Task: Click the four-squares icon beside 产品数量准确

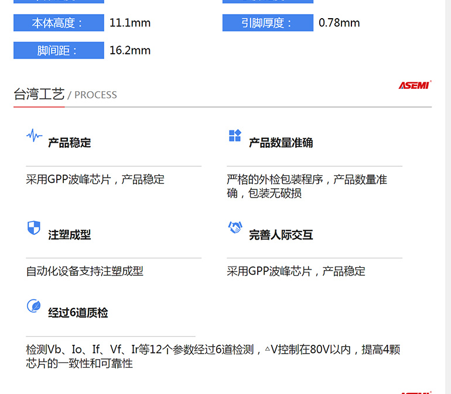Action: click(x=235, y=136)
